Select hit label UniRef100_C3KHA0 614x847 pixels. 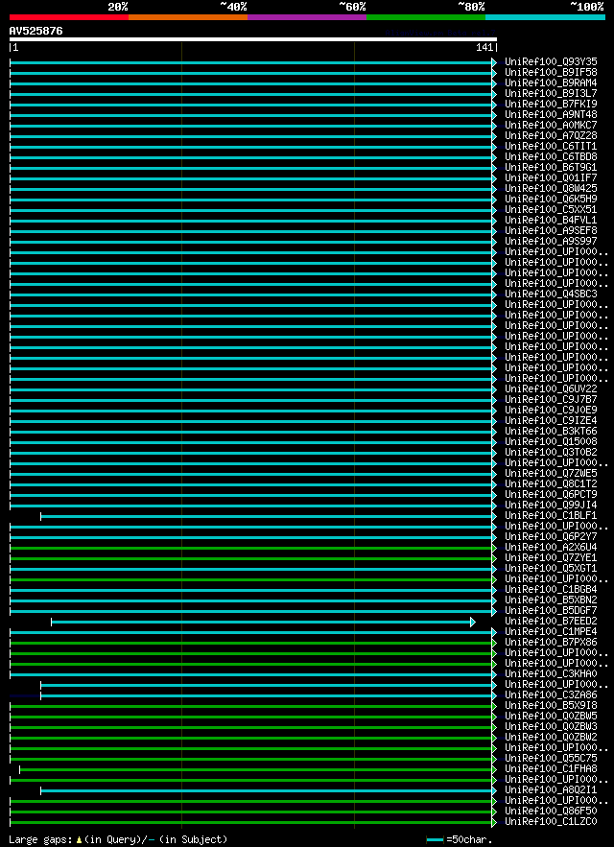[551, 674]
